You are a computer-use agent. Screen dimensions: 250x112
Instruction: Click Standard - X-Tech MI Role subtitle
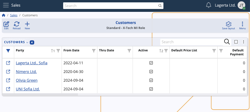pyautogui.click(x=126, y=28)
